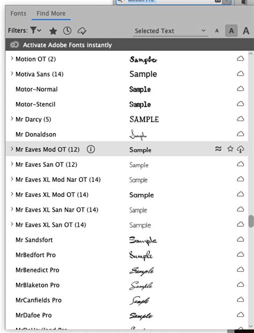Screen dimensions: 254x333
Task: Click the Mr Darcy SAMPLE preview
Action: coord(144,120)
